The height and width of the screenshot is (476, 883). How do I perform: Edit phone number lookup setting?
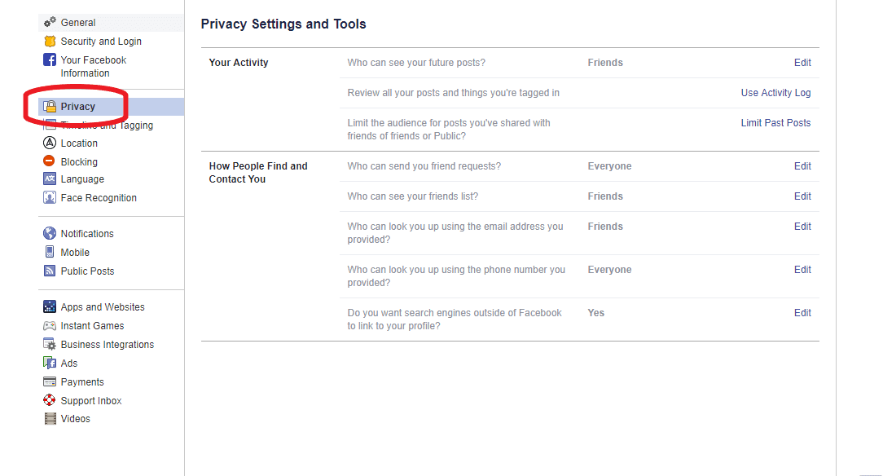click(x=802, y=270)
